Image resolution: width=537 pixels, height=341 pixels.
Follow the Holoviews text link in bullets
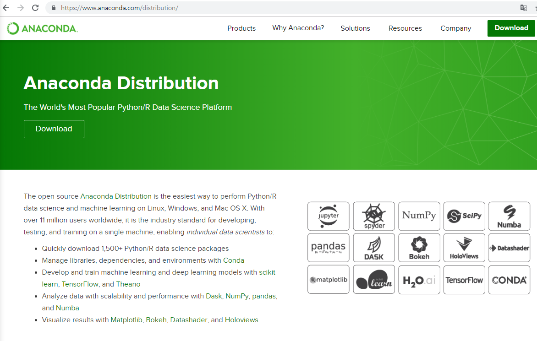(x=241, y=320)
